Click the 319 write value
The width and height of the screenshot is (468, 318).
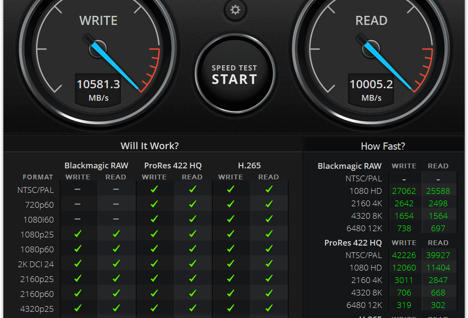(404, 305)
